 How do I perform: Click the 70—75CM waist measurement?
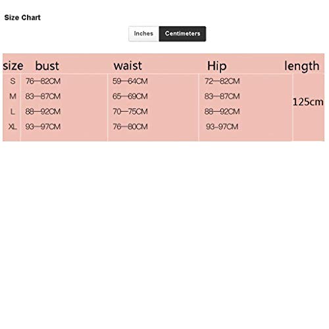(130, 112)
